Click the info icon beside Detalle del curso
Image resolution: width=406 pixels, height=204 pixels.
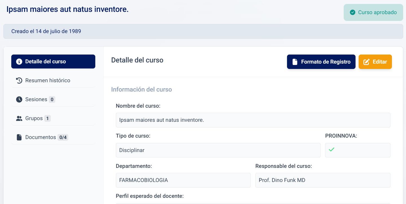19,62
